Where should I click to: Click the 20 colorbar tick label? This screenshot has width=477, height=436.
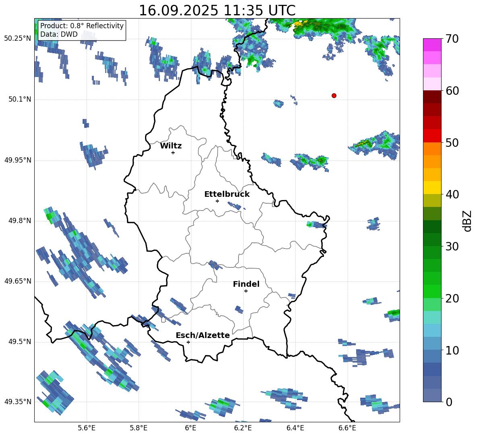(452, 298)
